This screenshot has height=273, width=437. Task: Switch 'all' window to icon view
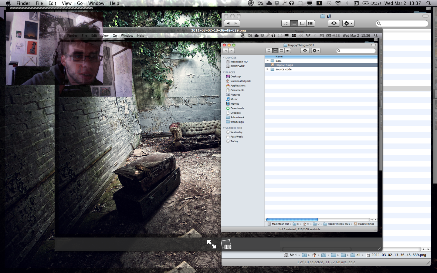pyautogui.click(x=286, y=23)
